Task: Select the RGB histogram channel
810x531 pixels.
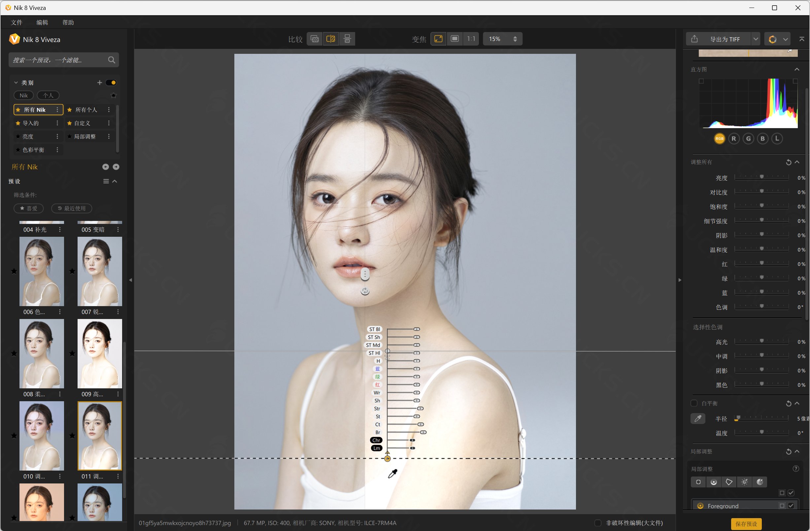Action: [720, 139]
